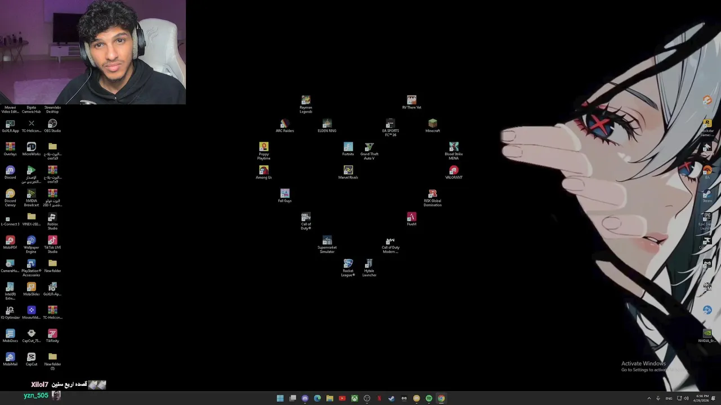Select the Poppy Playtime shortcut
721x405 pixels.
(264, 151)
